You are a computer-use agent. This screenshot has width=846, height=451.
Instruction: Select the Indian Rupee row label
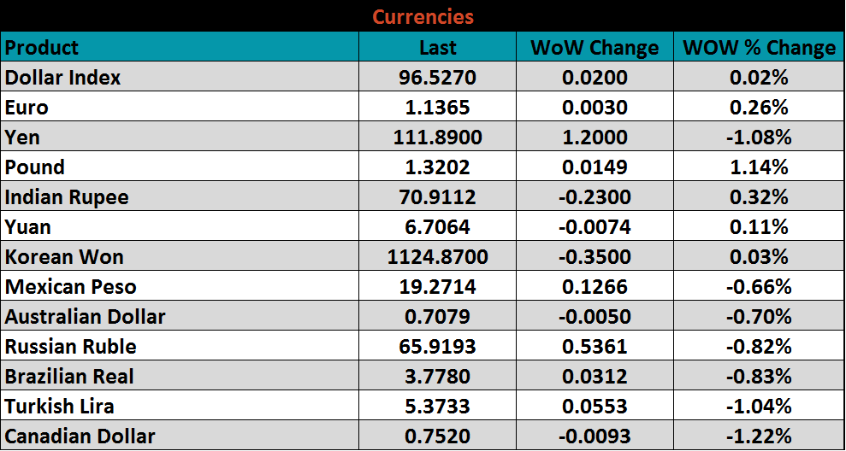(67, 197)
